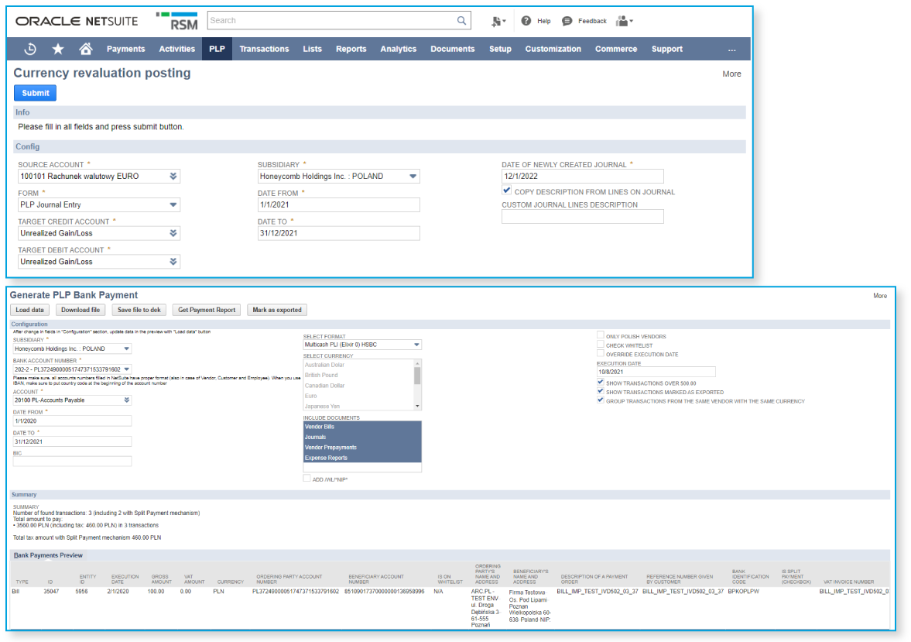Image resolution: width=911 pixels, height=642 pixels.
Task: Click the search magnifier icon
Action: point(461,21)
